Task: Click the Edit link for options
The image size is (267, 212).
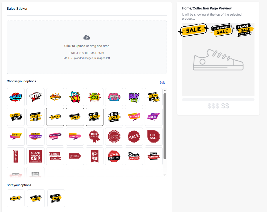Action: coord(162,83)
